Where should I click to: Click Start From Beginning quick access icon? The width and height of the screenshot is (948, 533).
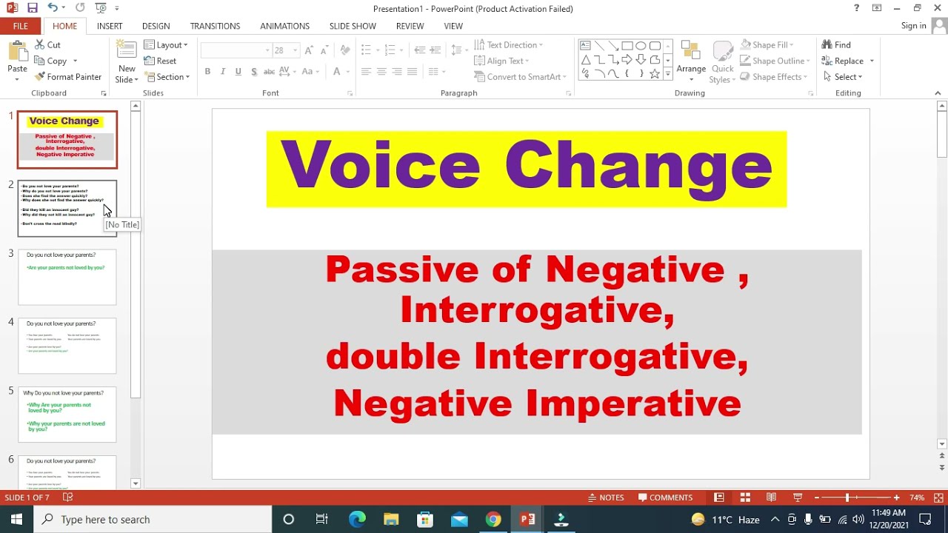[x=101, y=8]
